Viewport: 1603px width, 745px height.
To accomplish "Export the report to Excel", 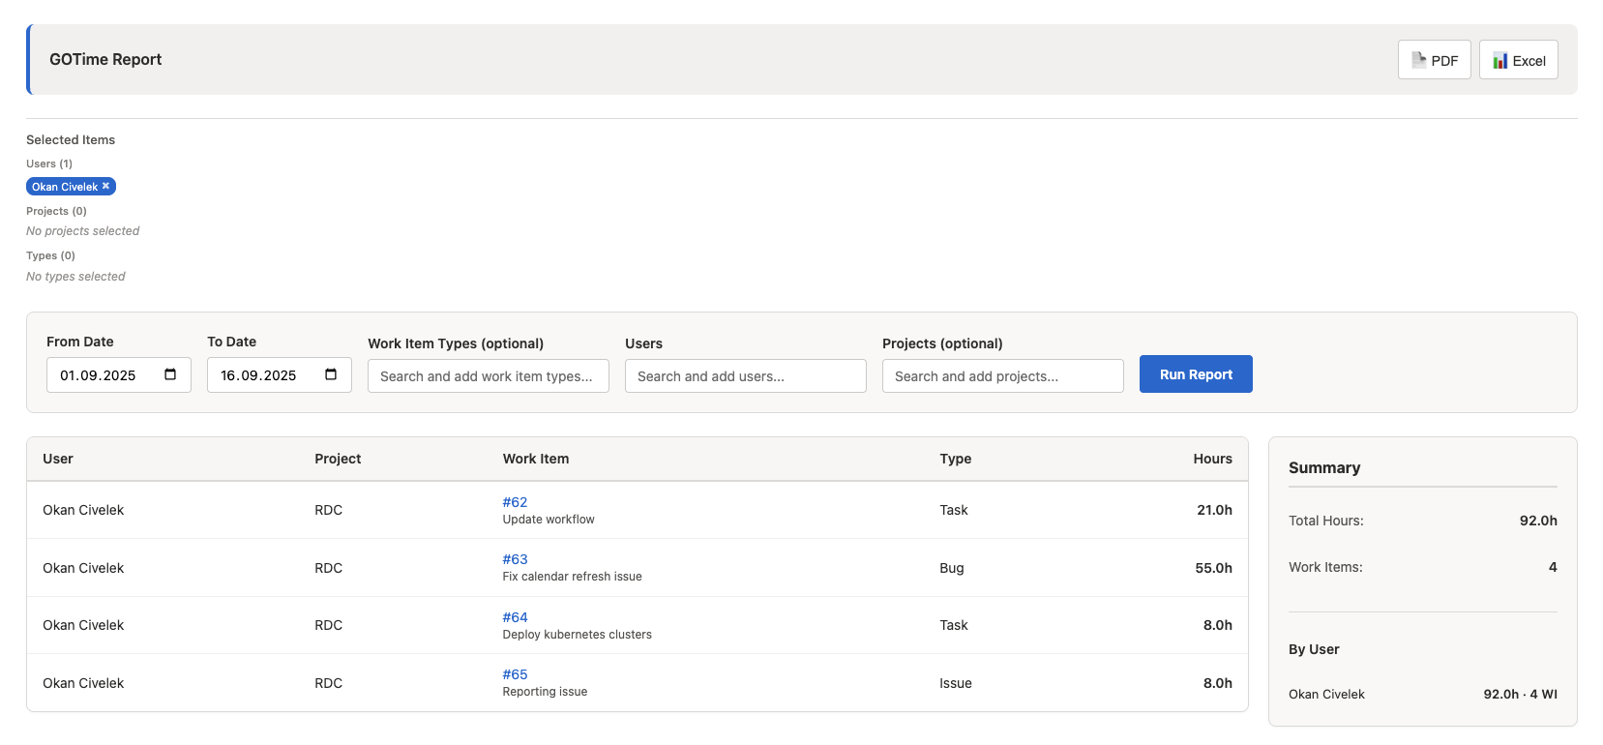I will coord(1518,60).
